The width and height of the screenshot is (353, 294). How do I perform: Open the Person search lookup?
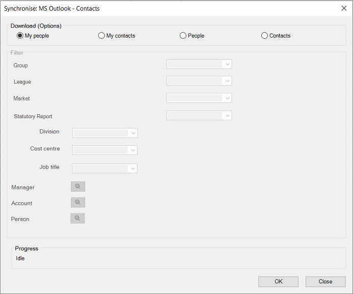(77, 218)
